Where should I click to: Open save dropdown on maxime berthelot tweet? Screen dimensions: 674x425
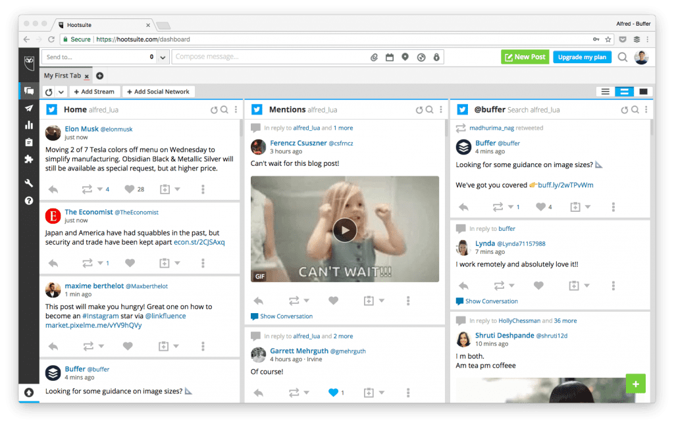pos(176,346)
